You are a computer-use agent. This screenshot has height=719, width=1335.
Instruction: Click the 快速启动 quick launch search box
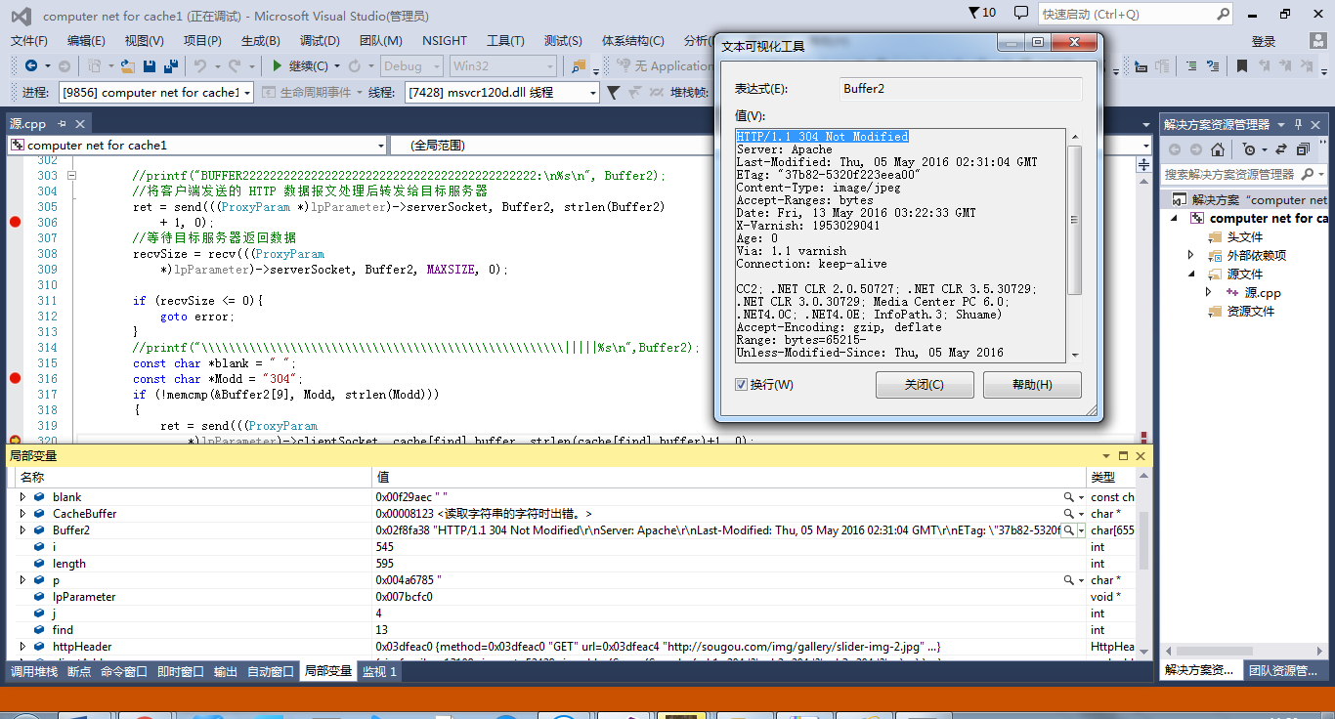click(x=1136, y=14)
